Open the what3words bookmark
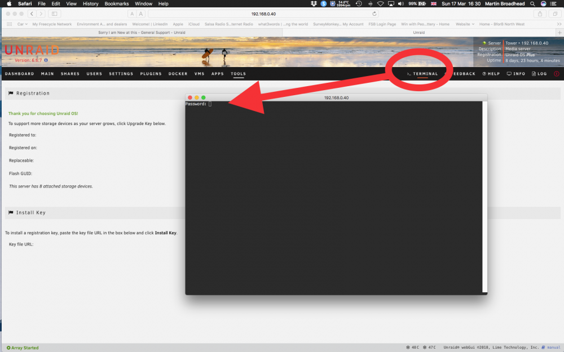 [283, 24]
